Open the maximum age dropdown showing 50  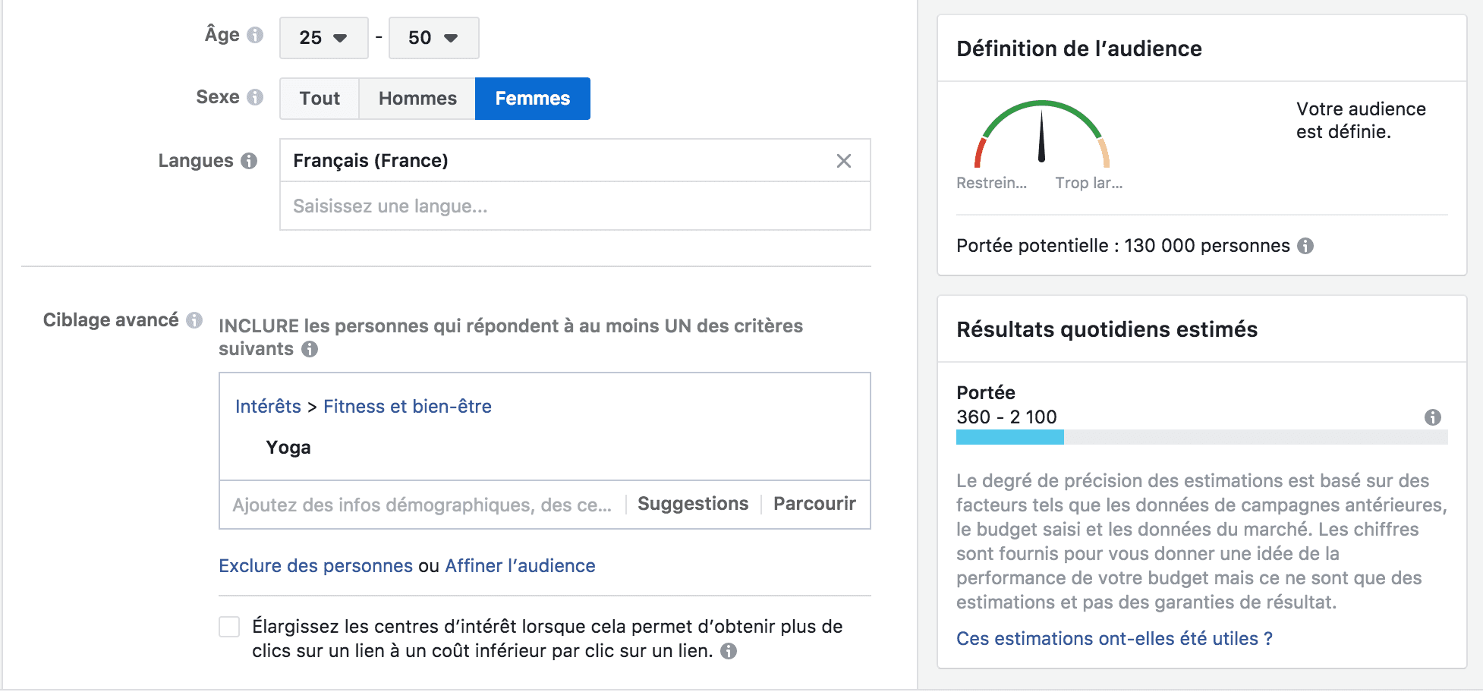(433, 38)
